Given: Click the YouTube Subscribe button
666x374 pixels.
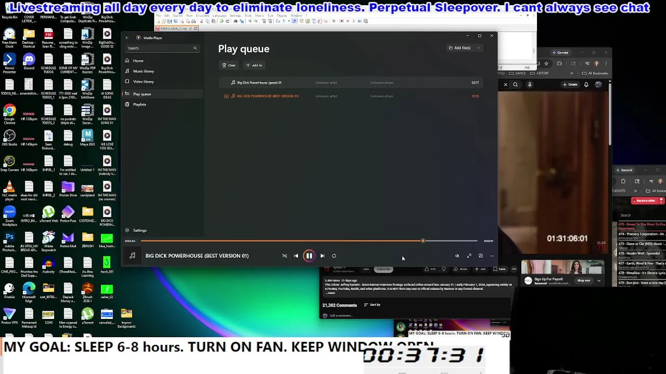Looking at the screenshot, I should (383, 269).
